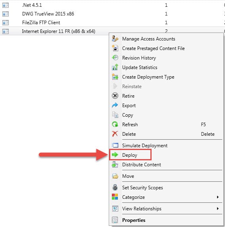
Task: Select DWG TrueView 2015 x86 row
Action: (48, 14)
